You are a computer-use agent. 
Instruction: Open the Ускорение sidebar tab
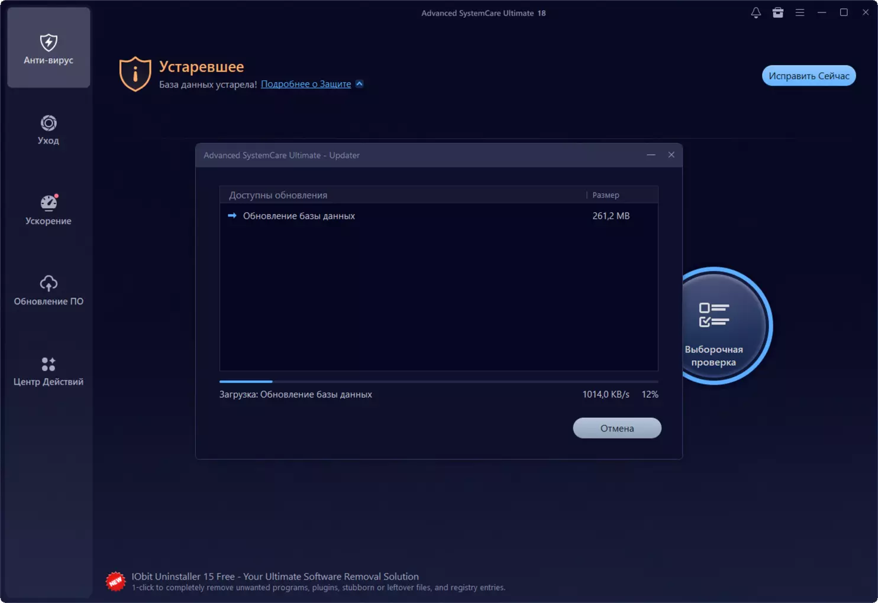click(49, 210)
